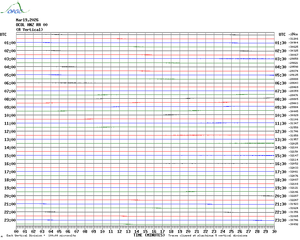The width and height of the screenshot is (300, 240).
Task: Click the 03:30 label on right axis
Action: (x=281, y=59)
